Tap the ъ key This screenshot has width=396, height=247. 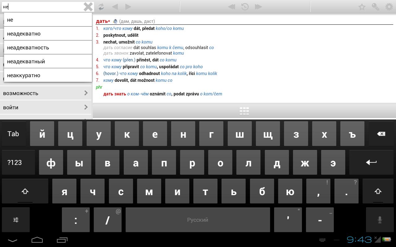(352, 134)
